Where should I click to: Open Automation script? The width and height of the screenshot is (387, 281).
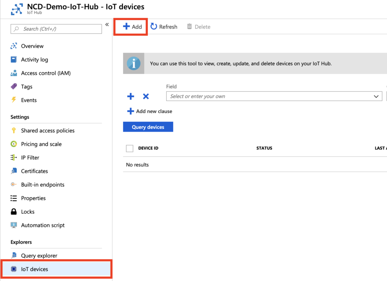tap(43, 225)
